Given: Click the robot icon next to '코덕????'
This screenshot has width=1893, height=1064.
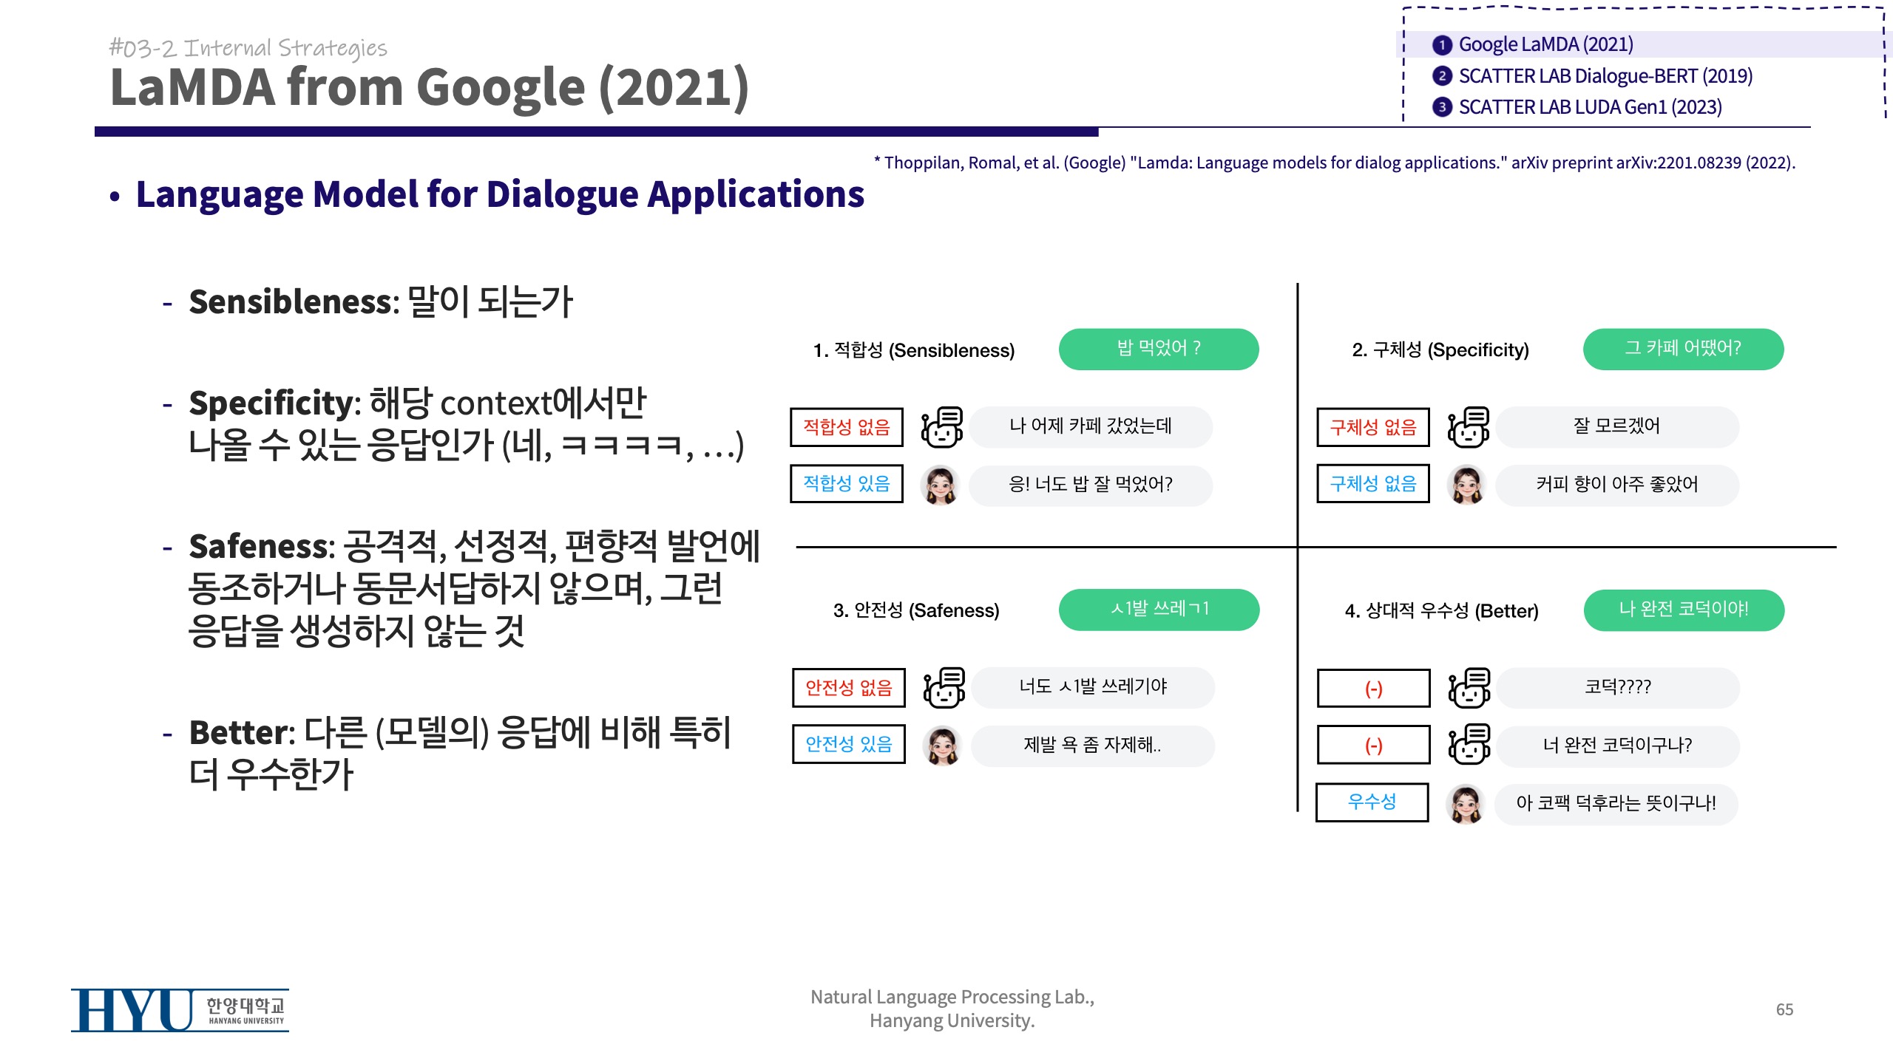Looking at the screenshot, I should pos(1469,688).
